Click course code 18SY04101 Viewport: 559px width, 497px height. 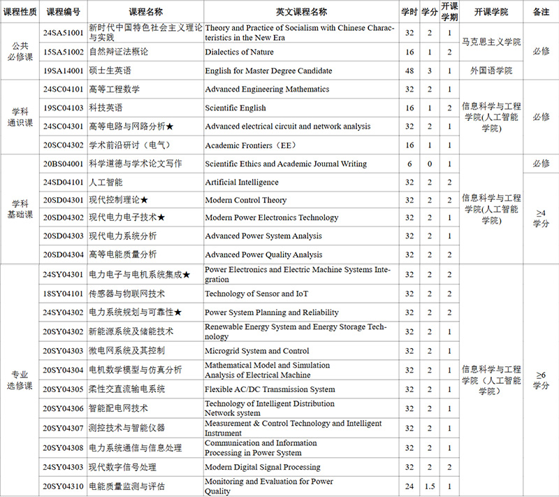(64, 294)
